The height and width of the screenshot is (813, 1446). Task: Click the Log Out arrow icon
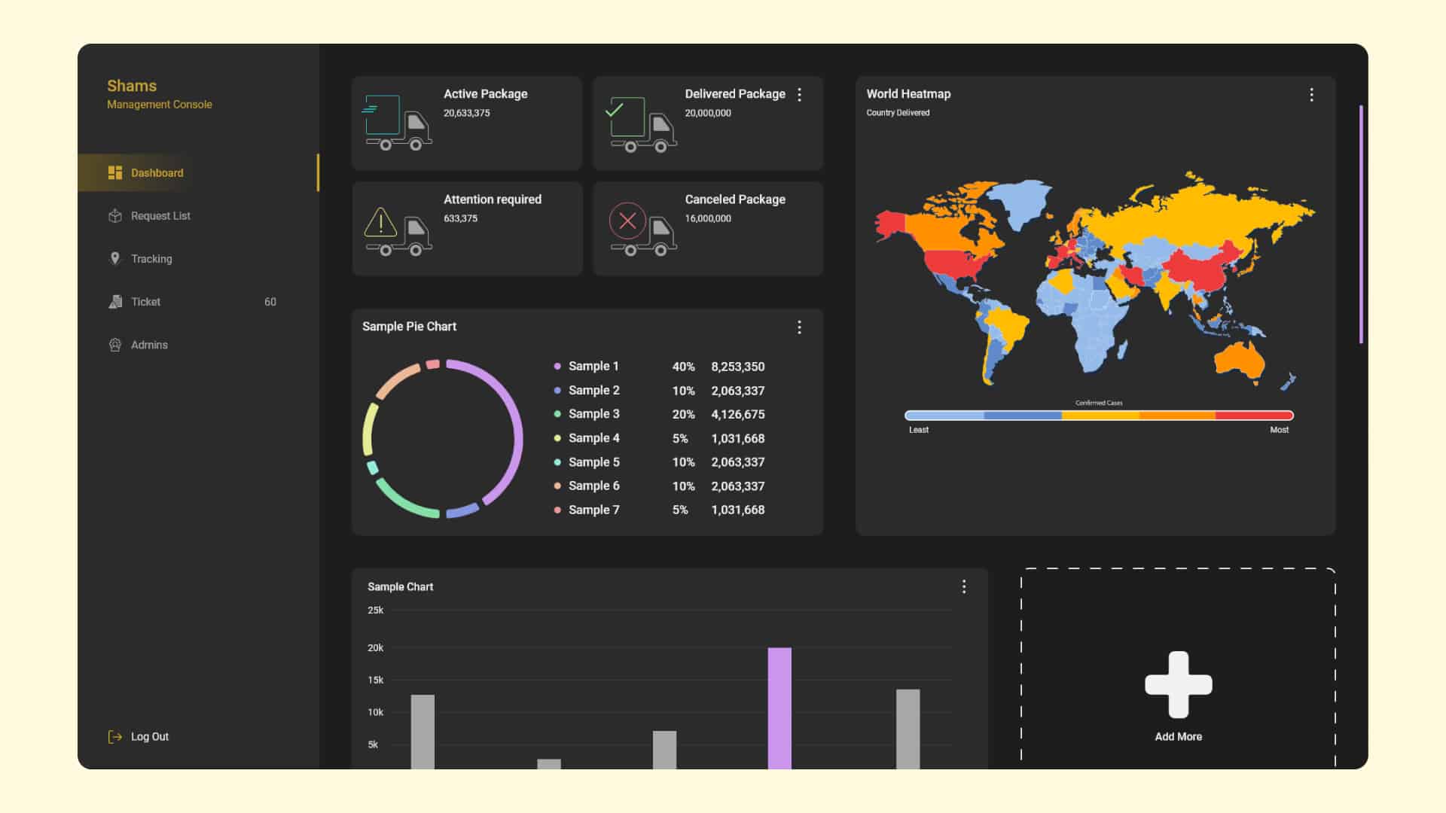114,737
